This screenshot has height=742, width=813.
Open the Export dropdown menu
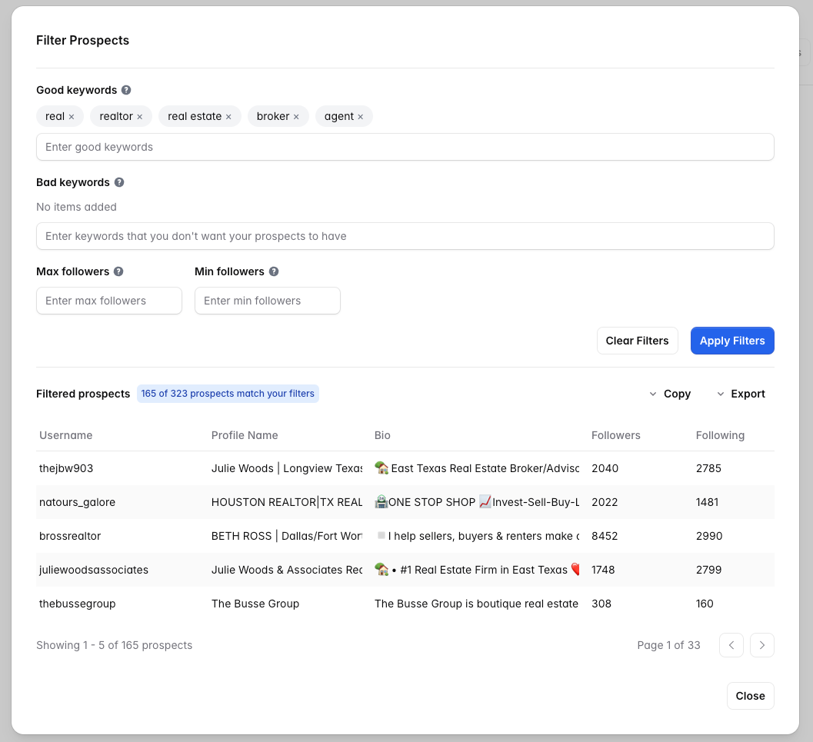[740, 394]
